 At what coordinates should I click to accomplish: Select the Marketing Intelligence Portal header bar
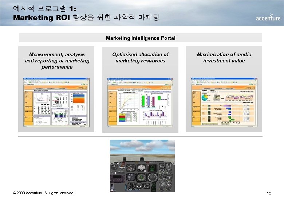[x=141, y=38]
